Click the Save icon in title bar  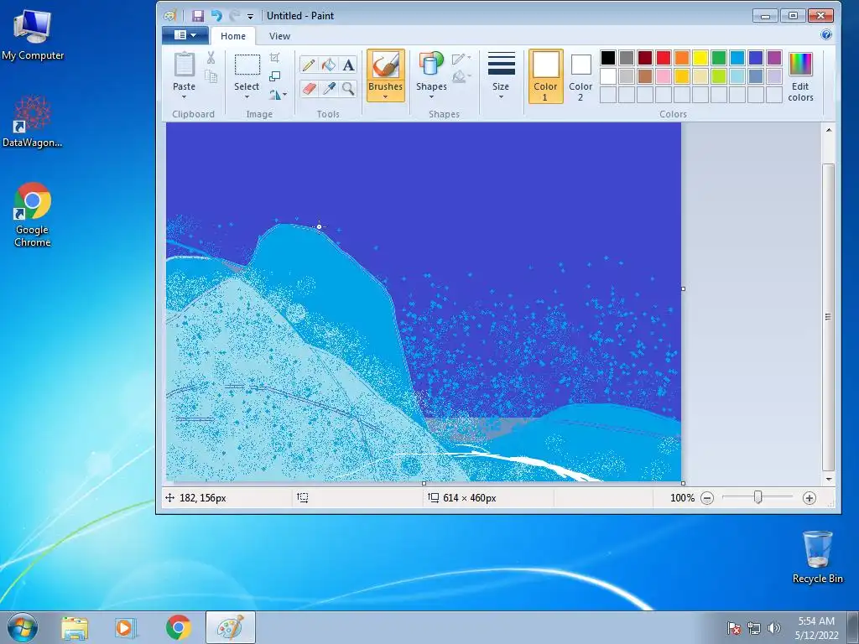coord(198,16)
